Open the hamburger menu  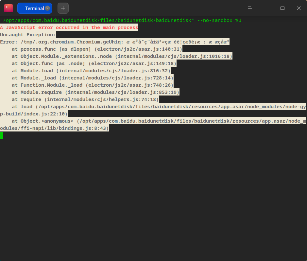[x=250, y=8]
